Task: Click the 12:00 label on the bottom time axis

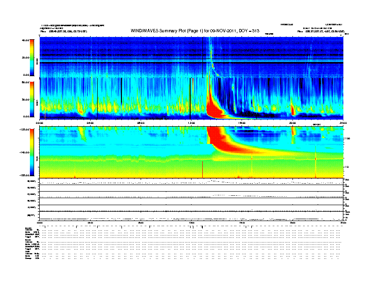Action: (192, 222)
